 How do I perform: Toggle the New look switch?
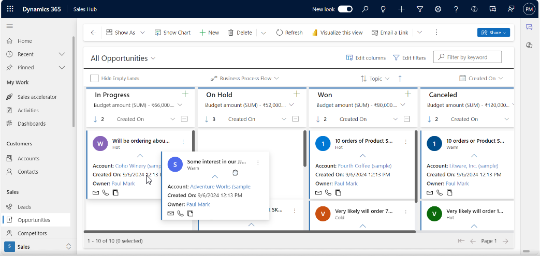pyautogui.click(x=345, y=9)
